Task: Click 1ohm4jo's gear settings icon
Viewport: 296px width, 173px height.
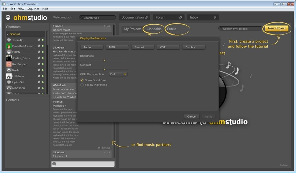Action: pos(39,40)
